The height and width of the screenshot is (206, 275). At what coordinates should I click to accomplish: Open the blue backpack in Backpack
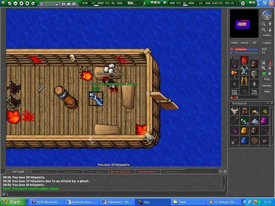[244, 141]
